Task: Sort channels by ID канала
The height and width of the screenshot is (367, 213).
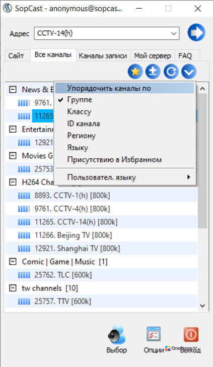Action: pyautogui.click(x=124, y=124)
